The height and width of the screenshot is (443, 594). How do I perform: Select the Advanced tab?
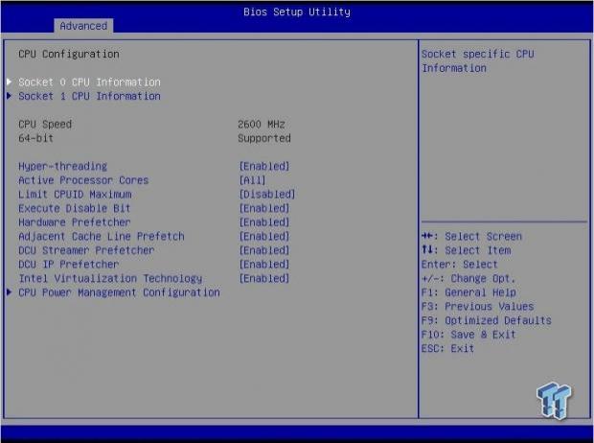click(83, 26)
